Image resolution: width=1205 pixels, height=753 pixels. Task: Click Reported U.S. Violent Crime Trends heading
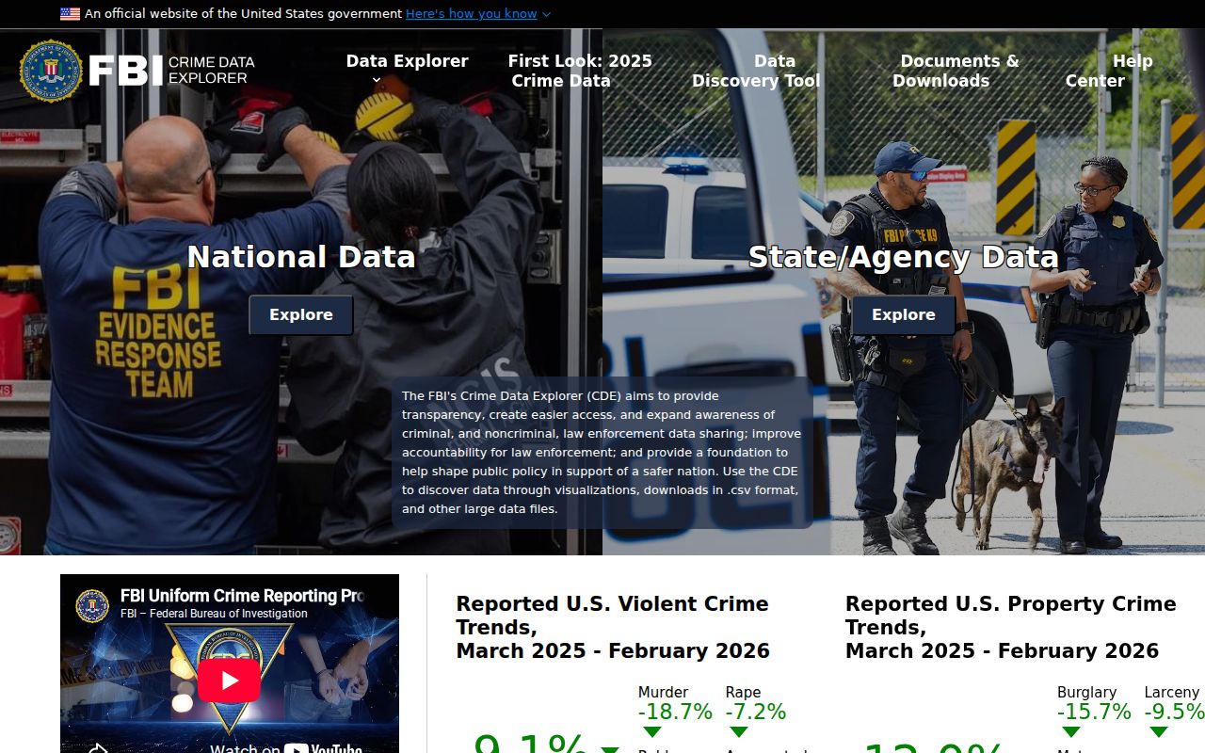(613, 627)
